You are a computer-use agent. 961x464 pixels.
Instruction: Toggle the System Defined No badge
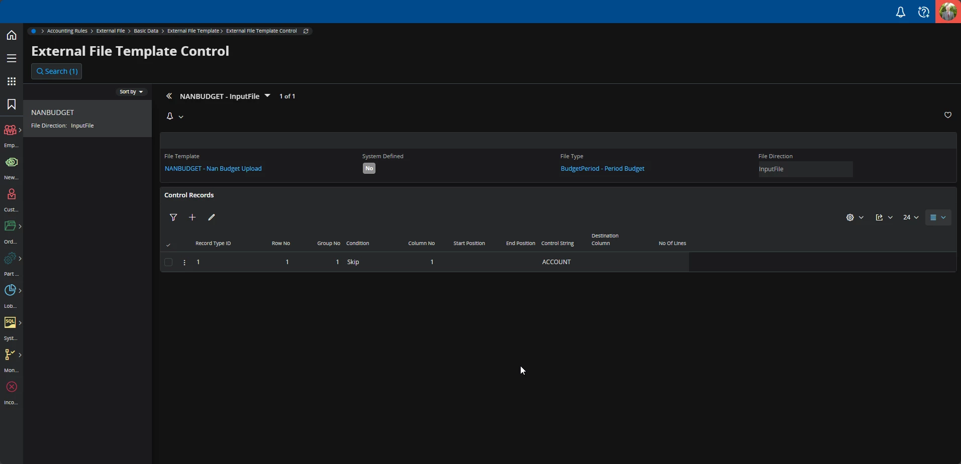tap(369, 169)
